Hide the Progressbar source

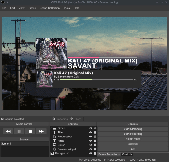91,137
